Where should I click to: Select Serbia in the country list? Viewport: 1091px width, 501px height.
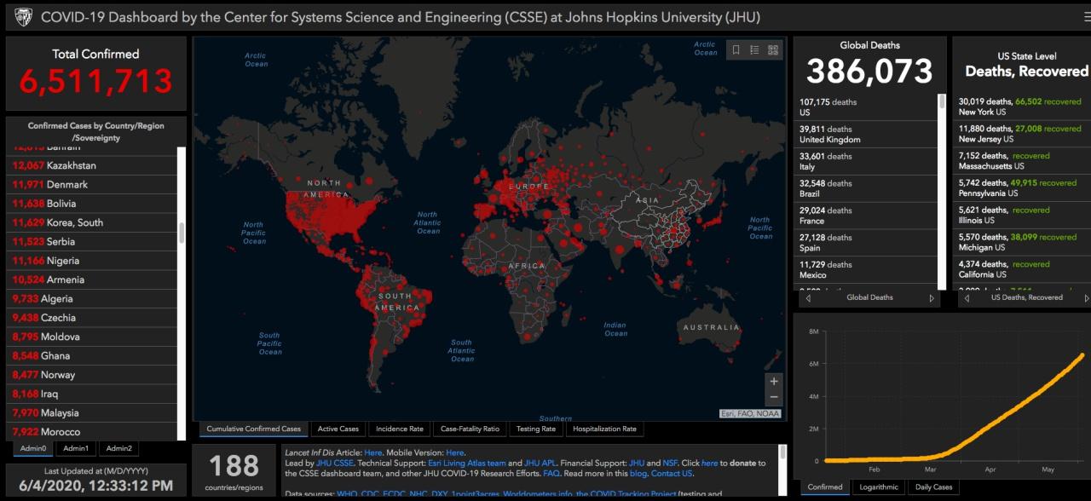coord(91,242)
